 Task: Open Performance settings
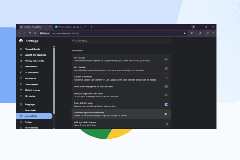[34, 67]
